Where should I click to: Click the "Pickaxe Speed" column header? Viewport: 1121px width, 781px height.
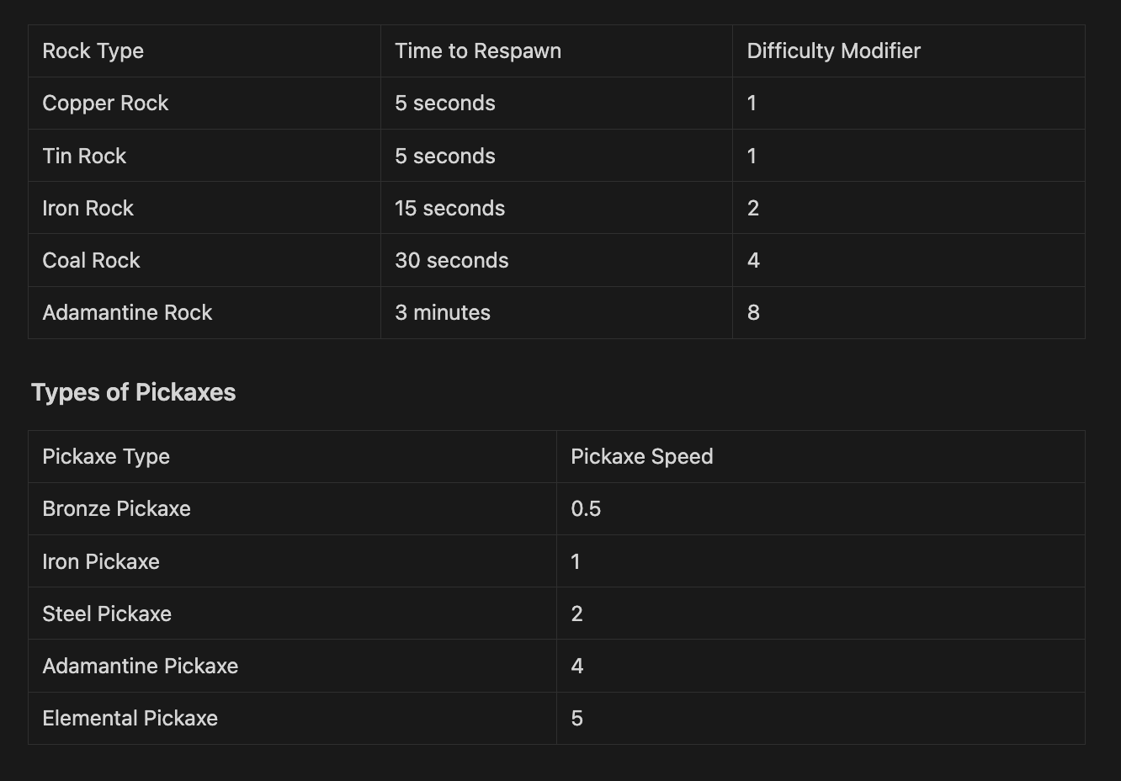click(641, 457)
